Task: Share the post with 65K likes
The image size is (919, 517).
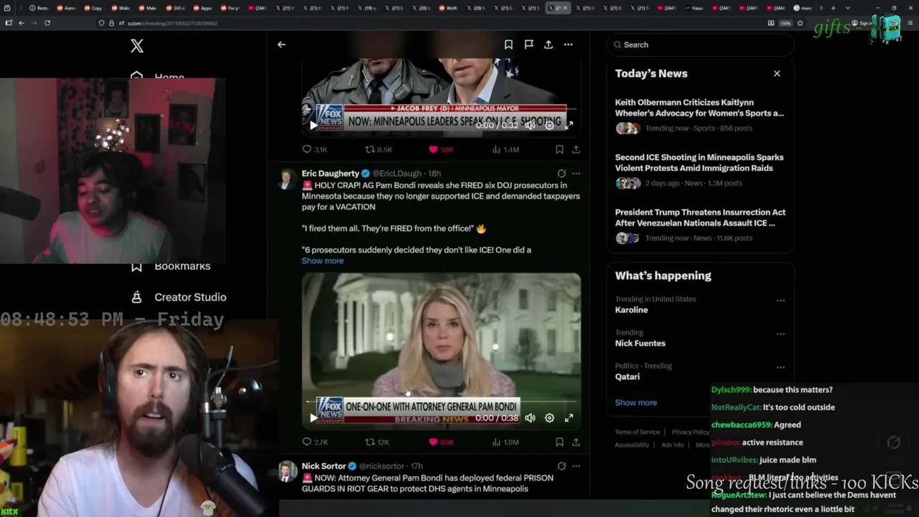Action: pos(576,442)
